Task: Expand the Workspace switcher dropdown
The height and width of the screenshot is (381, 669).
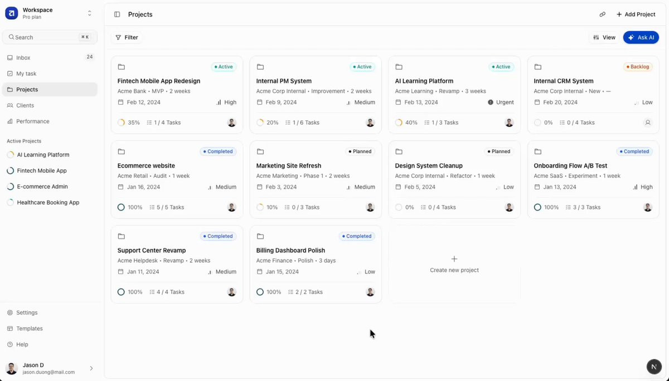Action: click(x=89, y=13)
